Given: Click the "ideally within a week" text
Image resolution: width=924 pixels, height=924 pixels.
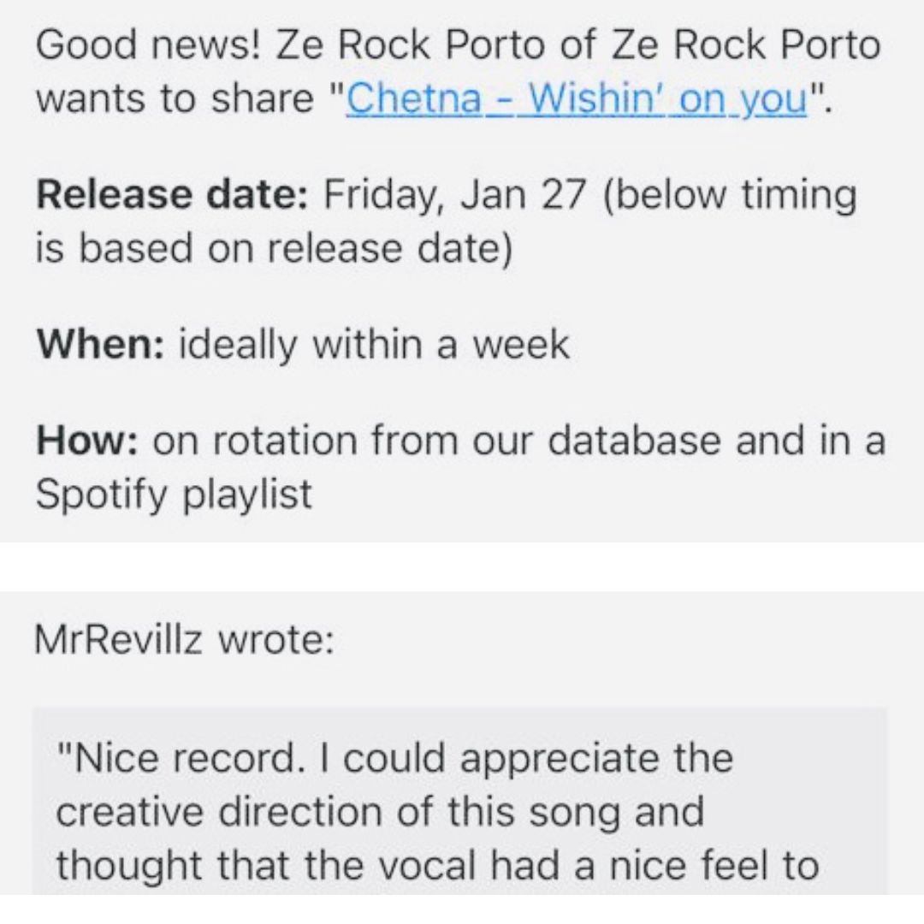Looking at the screenshot, I should tap(374, 345).
